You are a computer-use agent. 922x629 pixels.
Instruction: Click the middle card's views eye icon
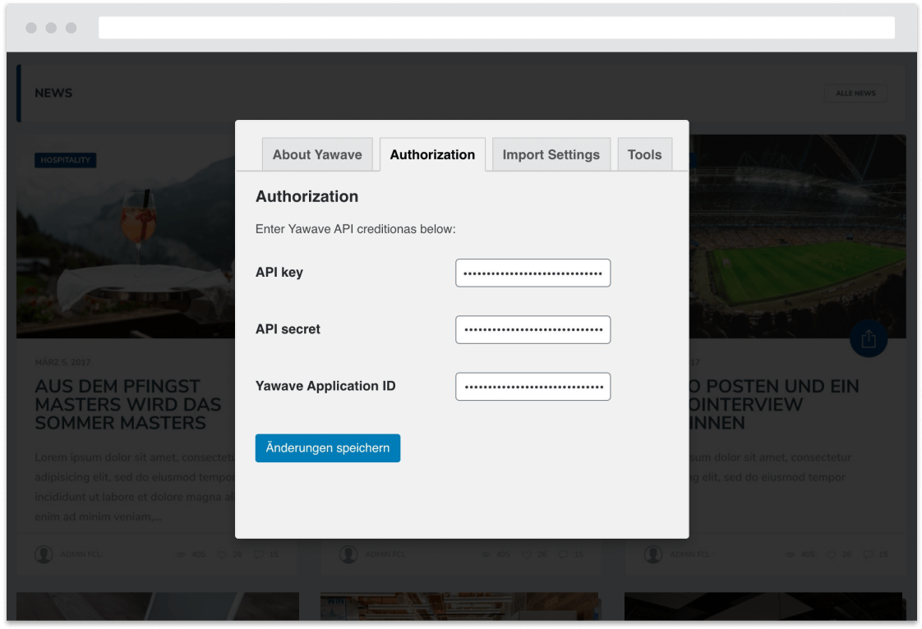(x=485, y=554)
